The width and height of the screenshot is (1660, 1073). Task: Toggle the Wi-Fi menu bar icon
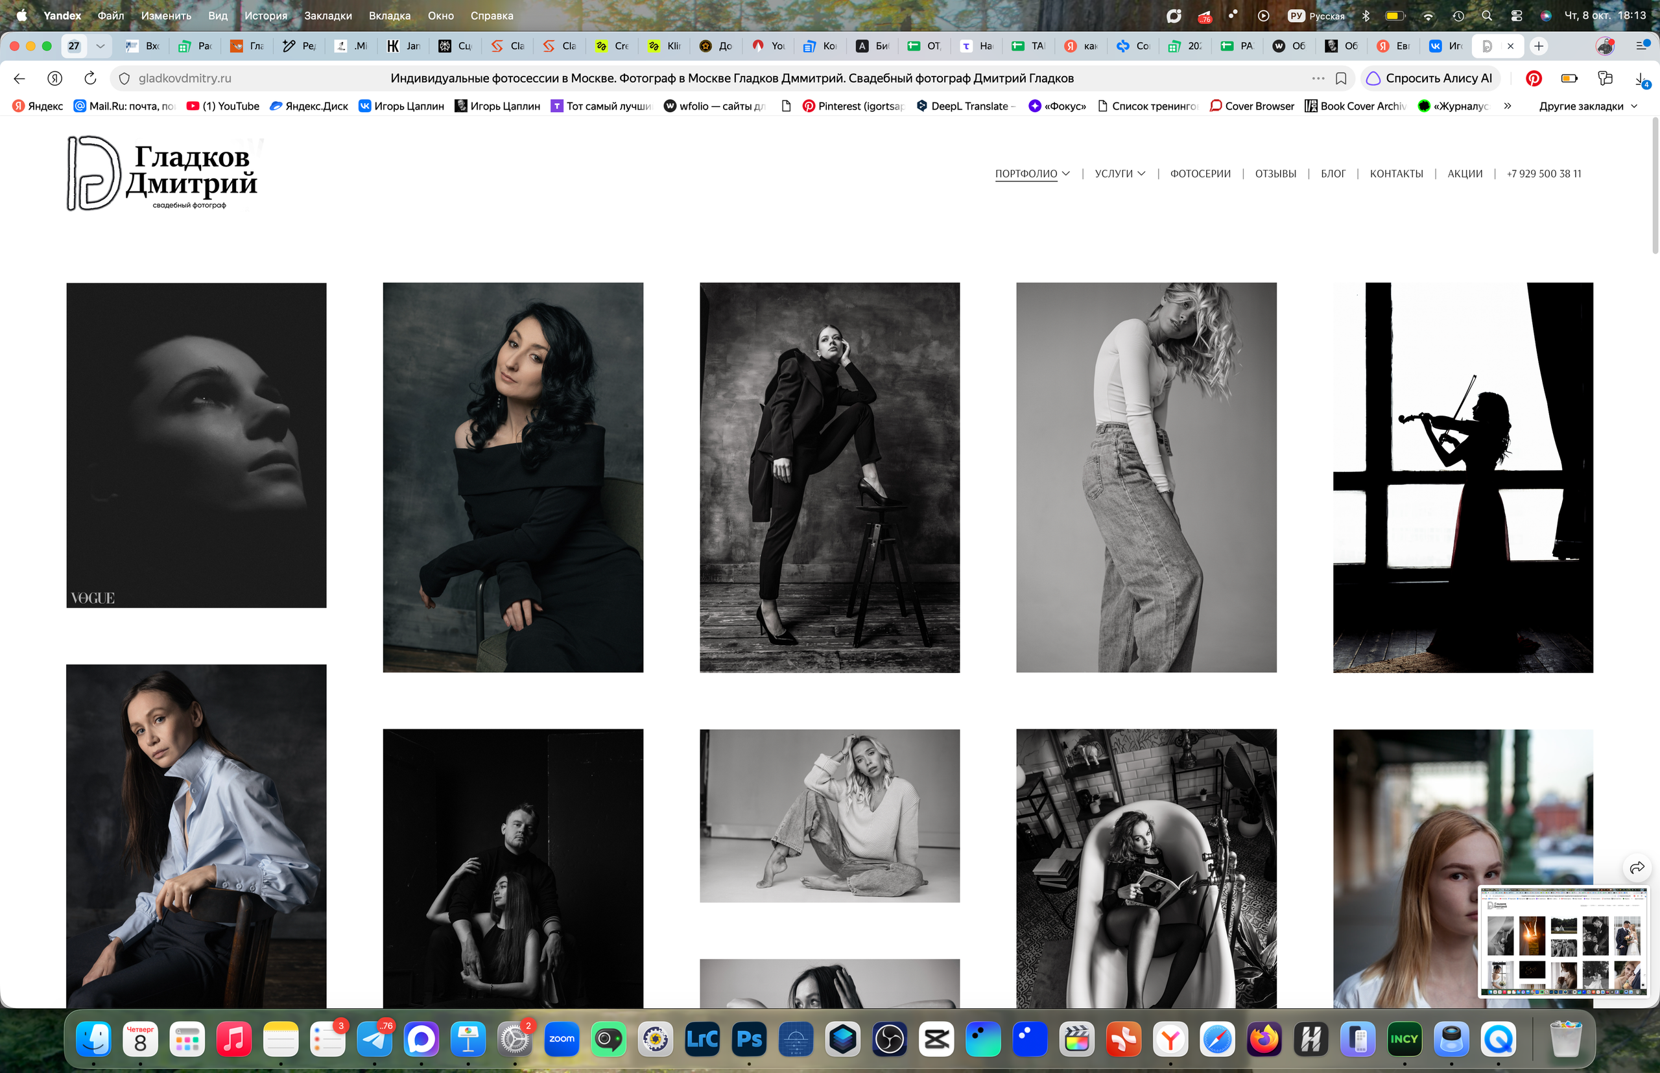(x=1428, y=16)
